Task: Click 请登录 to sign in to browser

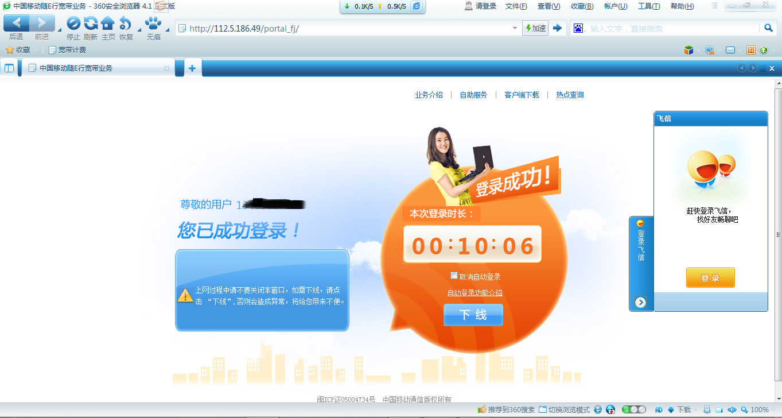Action: click(480, 6)
